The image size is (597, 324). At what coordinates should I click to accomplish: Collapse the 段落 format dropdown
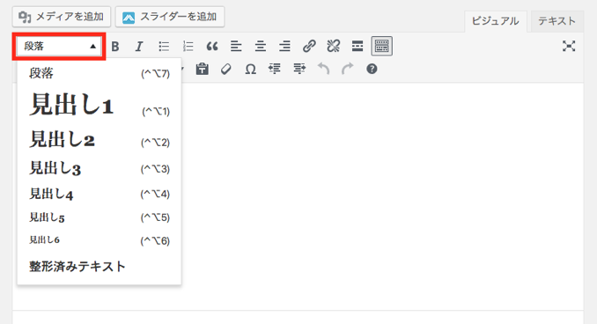click(x=59, y=47)
